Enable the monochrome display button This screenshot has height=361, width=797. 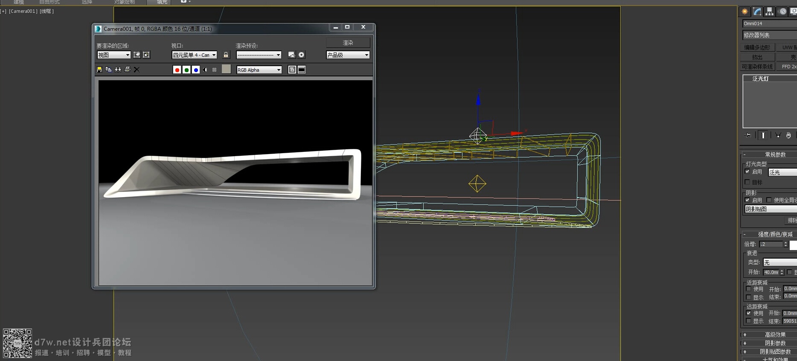[x=214, y=70]
